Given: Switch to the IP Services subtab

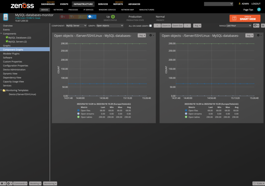Looking at the screenshot, I should pos(88,10).
